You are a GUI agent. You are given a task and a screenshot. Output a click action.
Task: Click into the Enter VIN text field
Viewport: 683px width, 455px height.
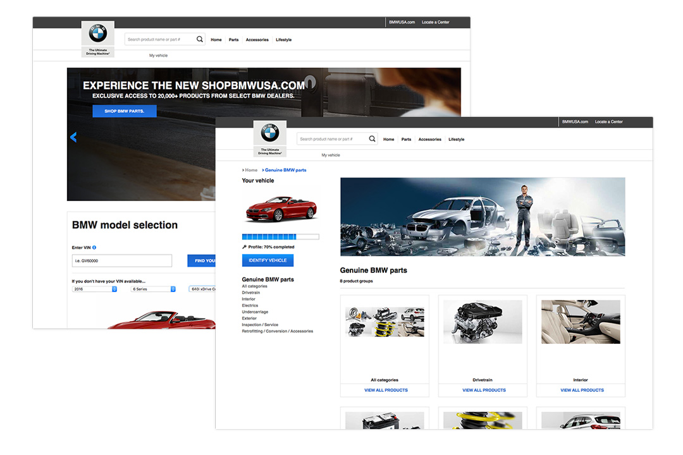tap(121, 261)
